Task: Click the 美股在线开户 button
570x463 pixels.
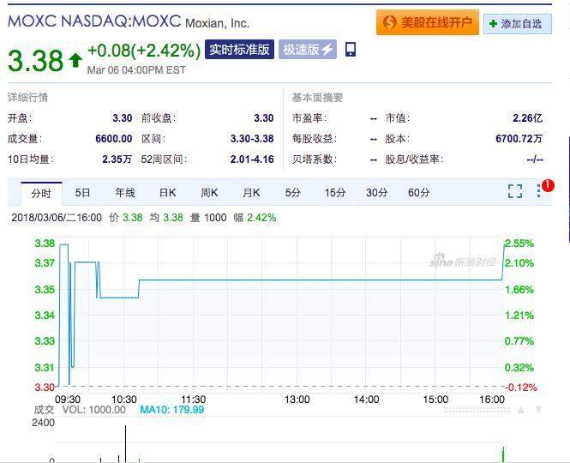Action: [x=428, y=22]
